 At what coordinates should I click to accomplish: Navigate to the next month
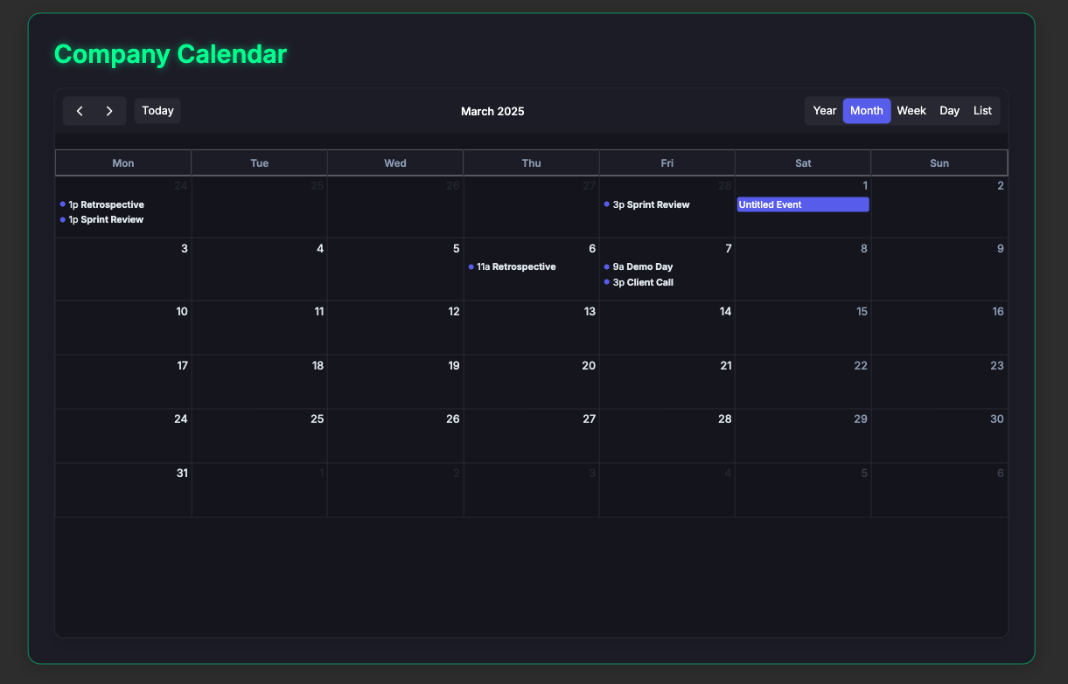(x=109, y=111)
